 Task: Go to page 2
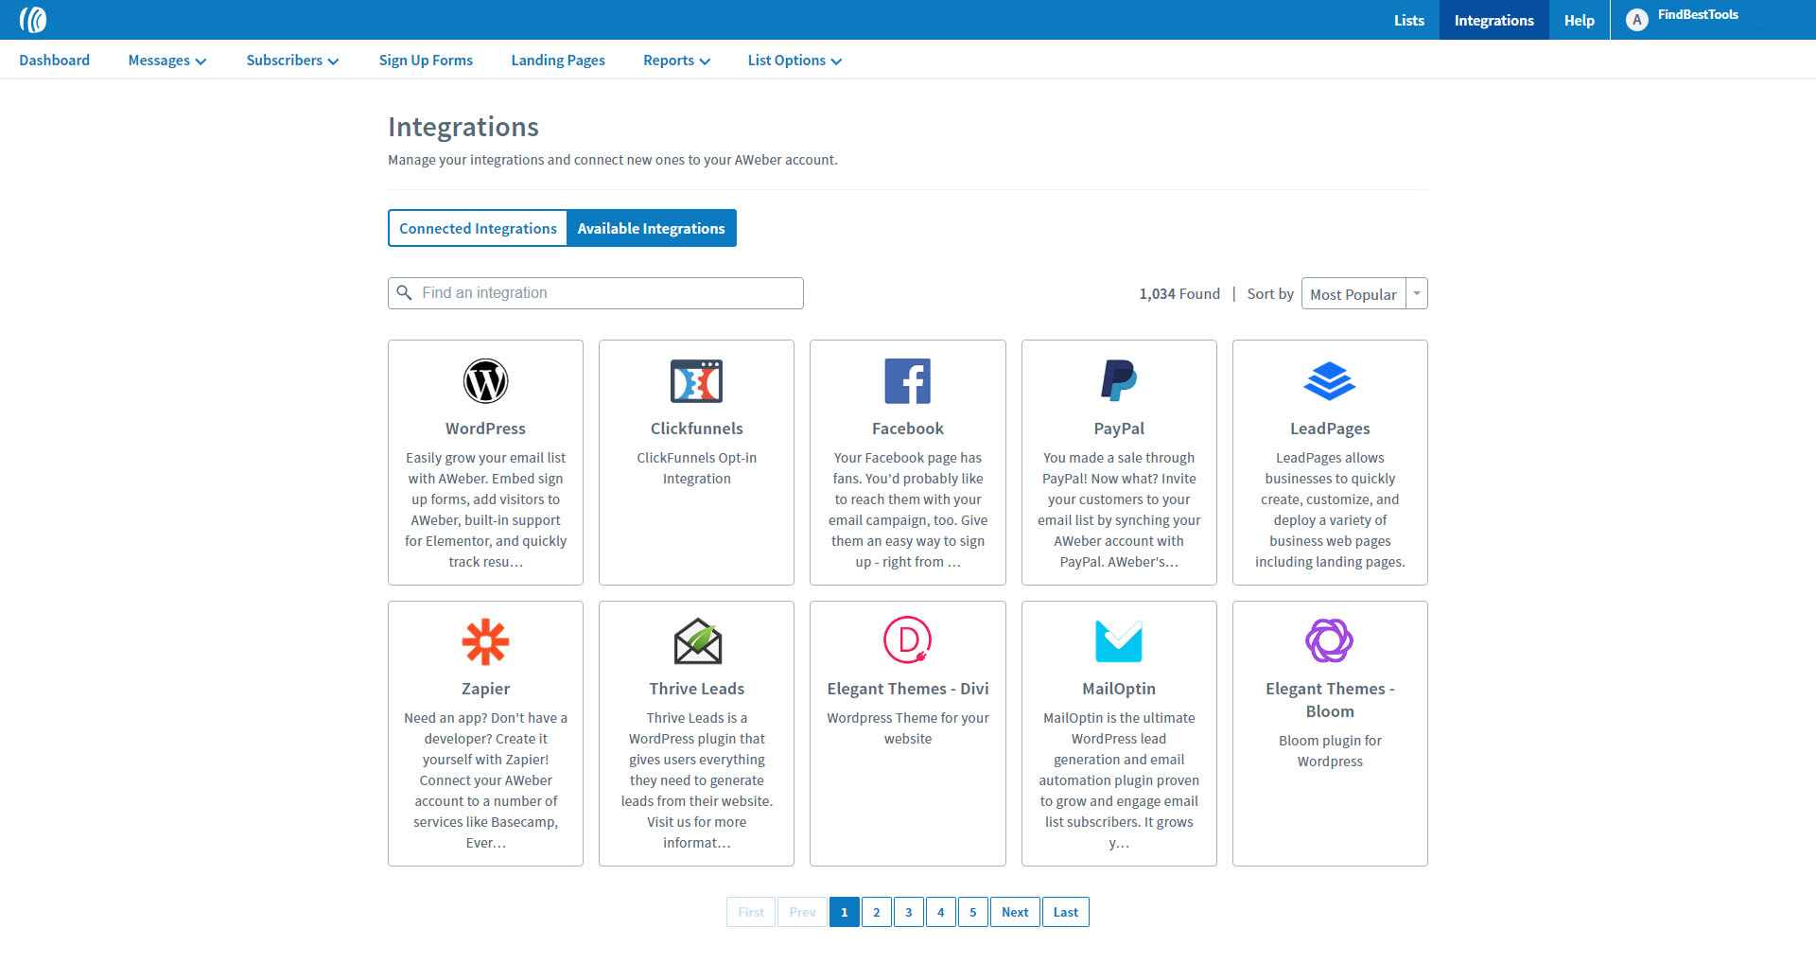tap(877, 912)
